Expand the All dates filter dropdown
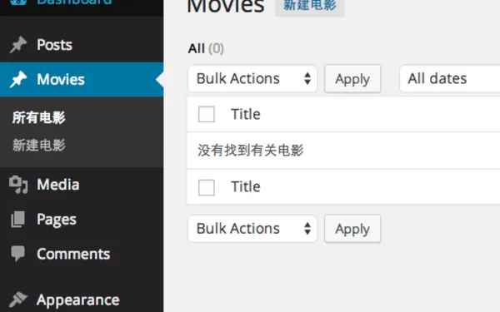The width and height of the screenshot is (500, 312). tap(450, 79)
